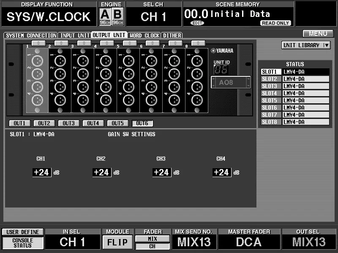
Task: Click the CH1 +24 gain value
Action: 42,172
